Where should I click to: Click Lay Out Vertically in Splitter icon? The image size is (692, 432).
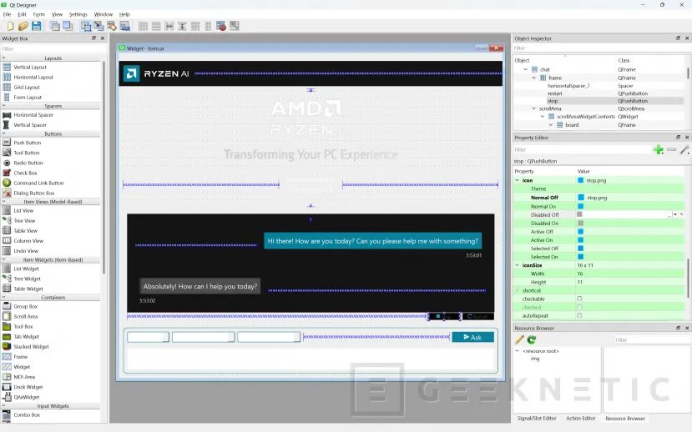click(182, 26)
